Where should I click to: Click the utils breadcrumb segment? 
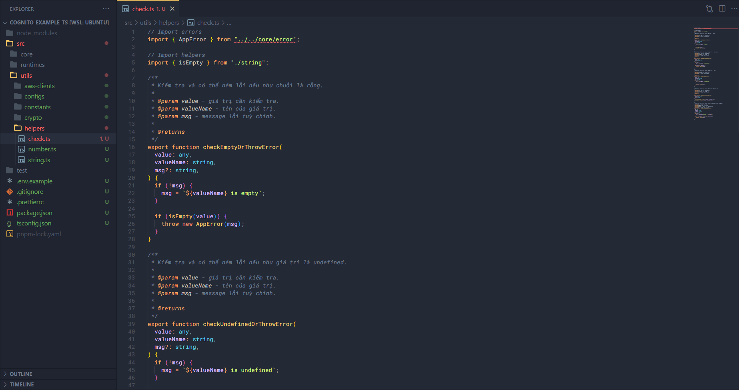pyautogui.click(x=146, y=23)
